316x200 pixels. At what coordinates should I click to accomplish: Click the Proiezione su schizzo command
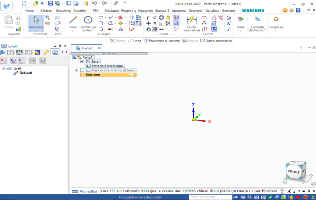[162, 41]
